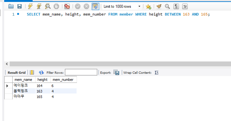Refresh results with the blue arrows icon
This screenshot has width=231, height=121.
[41, 72]
